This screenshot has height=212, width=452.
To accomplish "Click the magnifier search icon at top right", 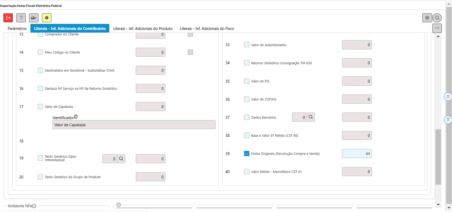I will click(x=437, y=18).
